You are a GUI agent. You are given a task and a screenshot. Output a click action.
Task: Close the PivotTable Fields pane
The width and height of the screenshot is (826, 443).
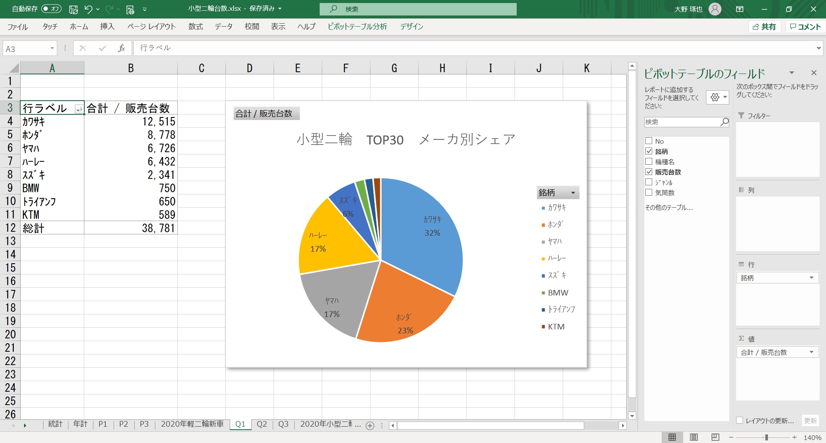coord(814,73)
